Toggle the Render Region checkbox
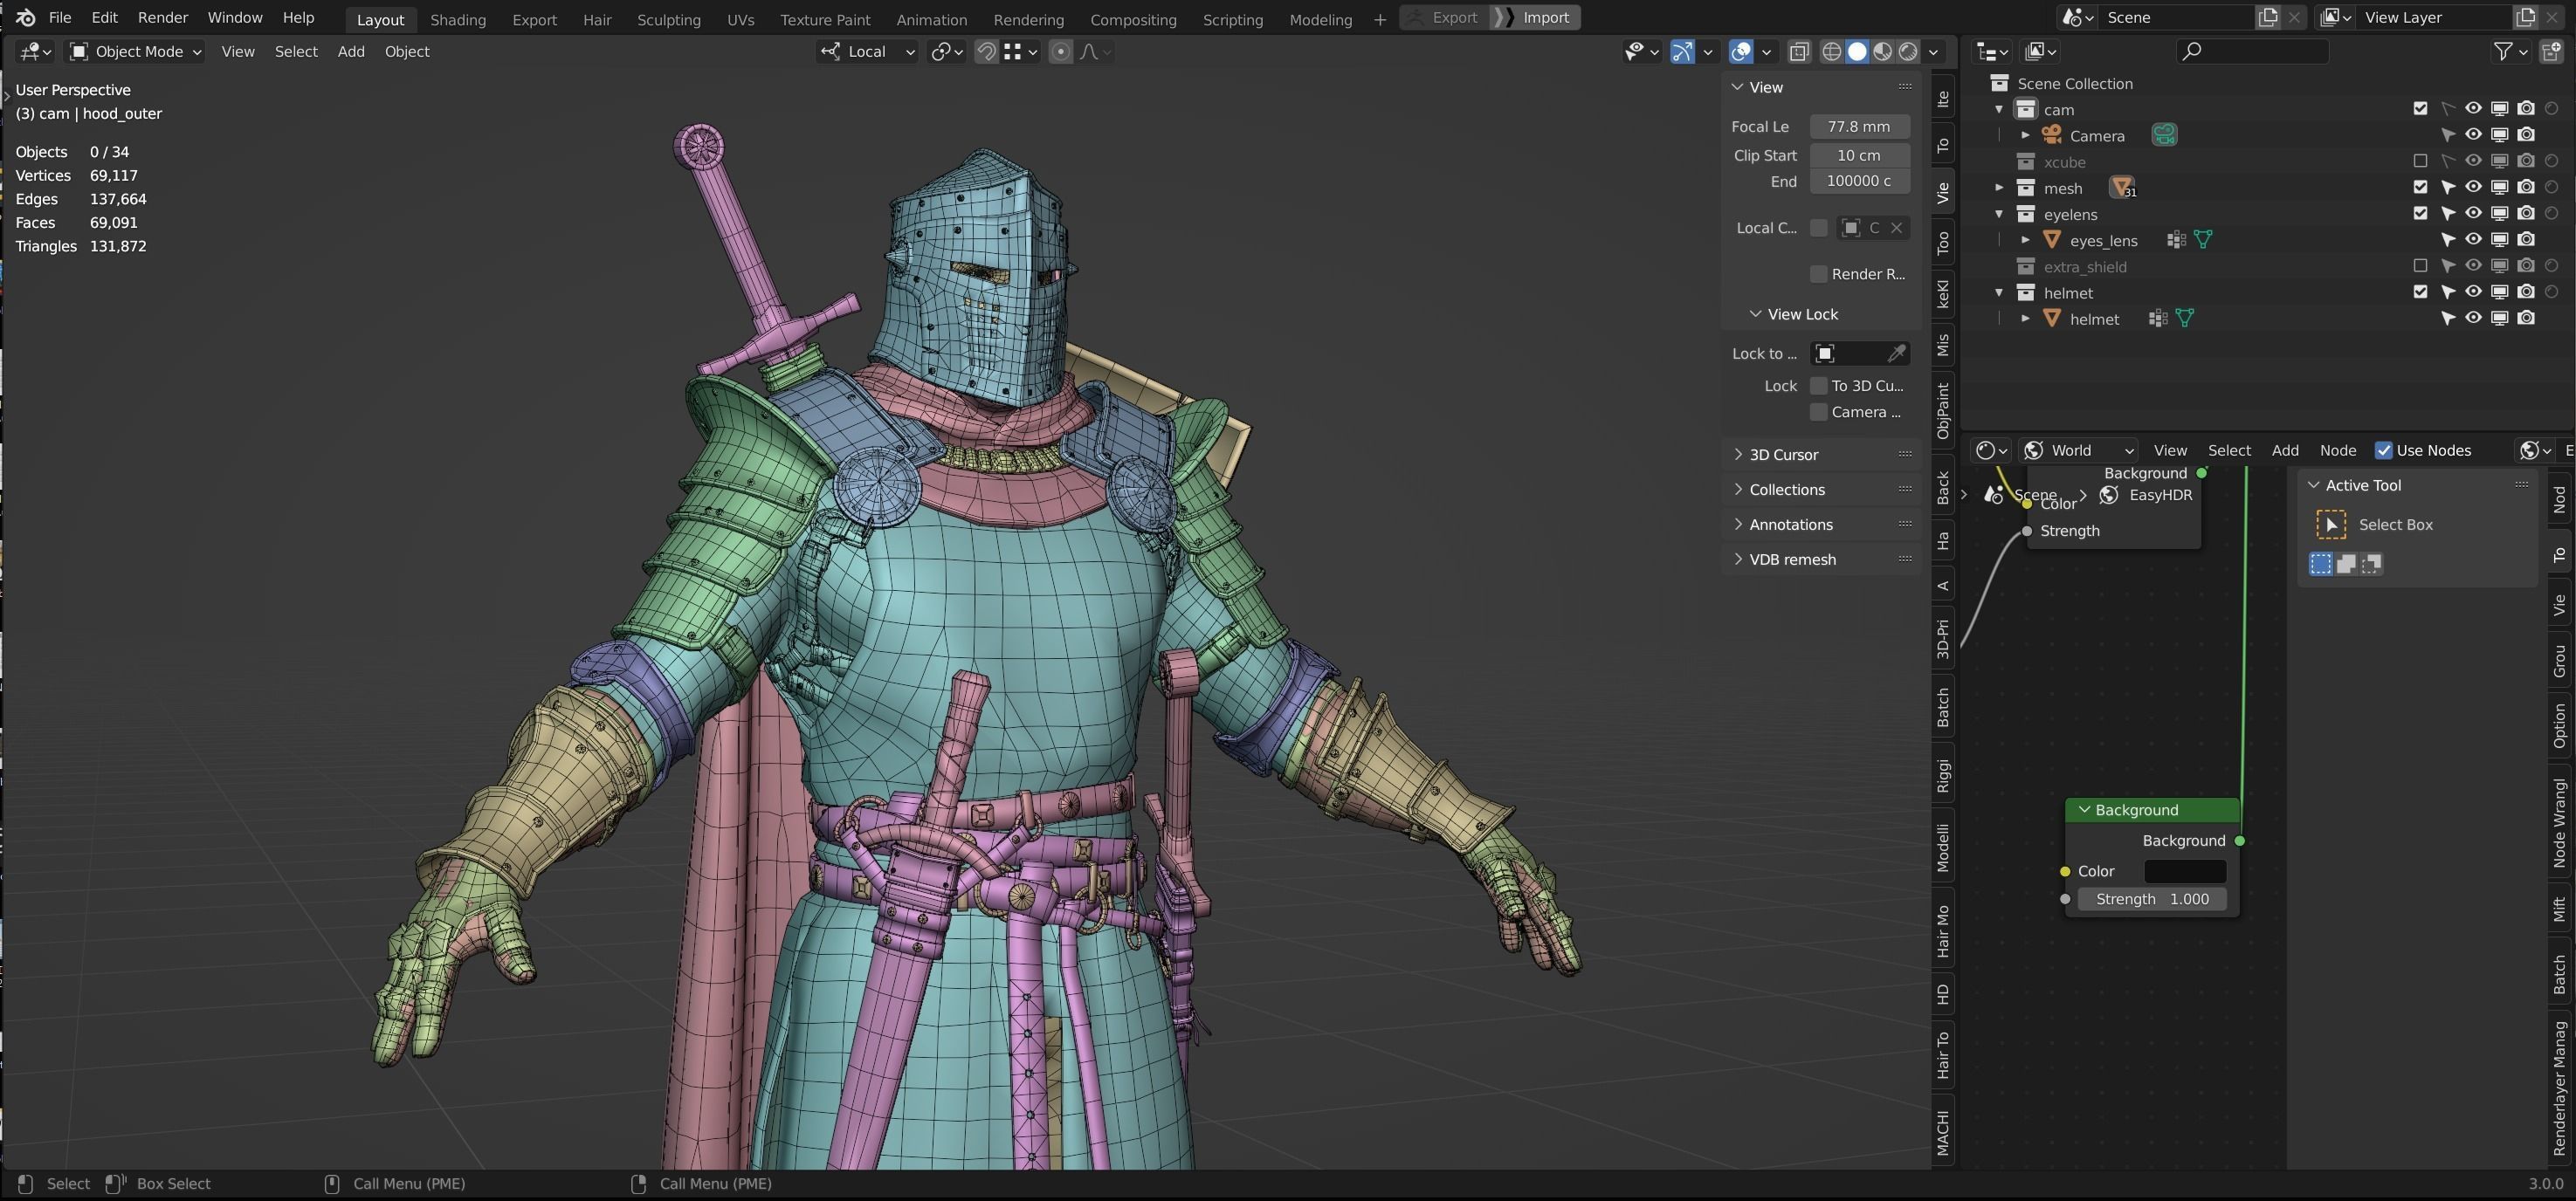Viewport: 2576px width, 1201px height. point(1819,274)
